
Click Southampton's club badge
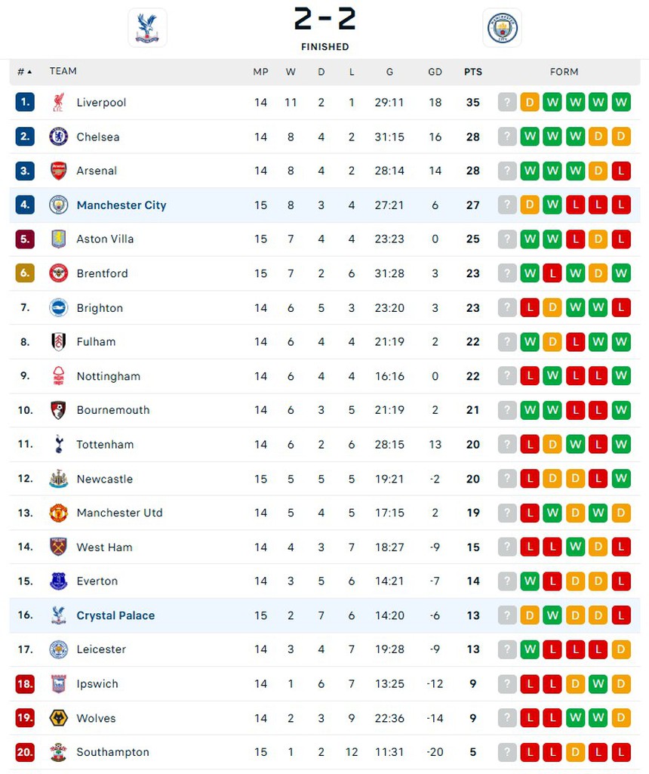(60, 752)
